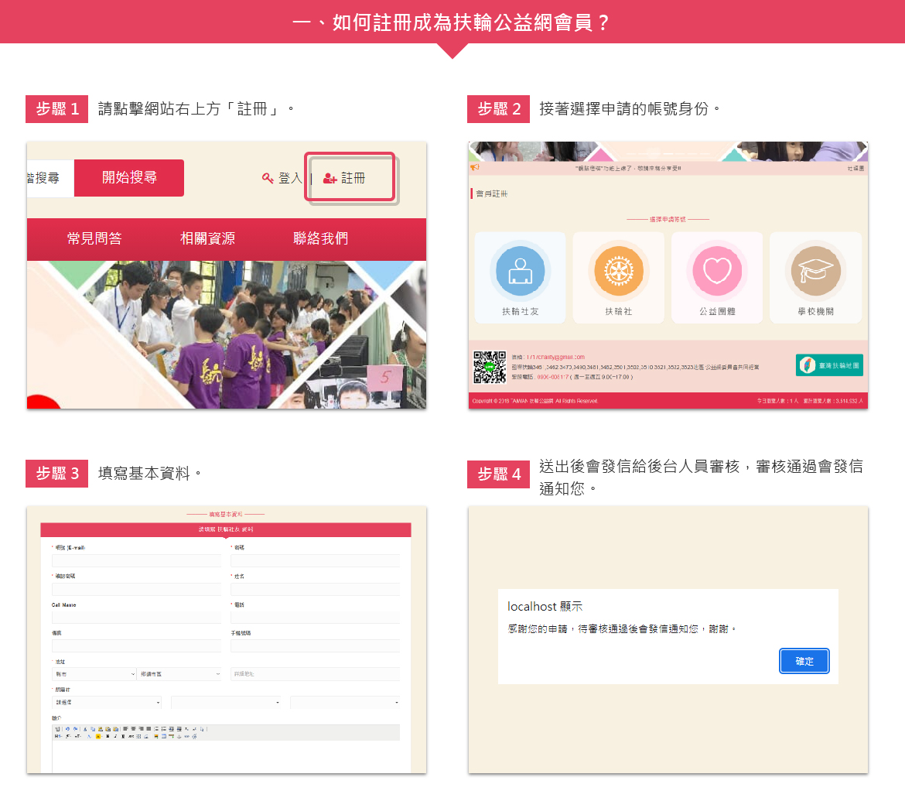Open the 相關資源 menu item
The image size is (905, 808).
[x=207, y=238]
